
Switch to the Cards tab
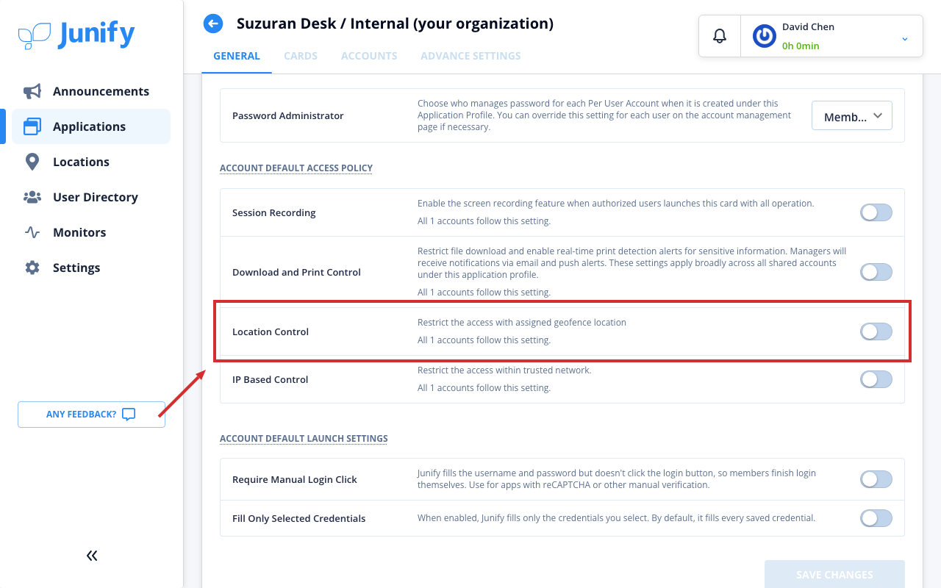coord(301,56)
